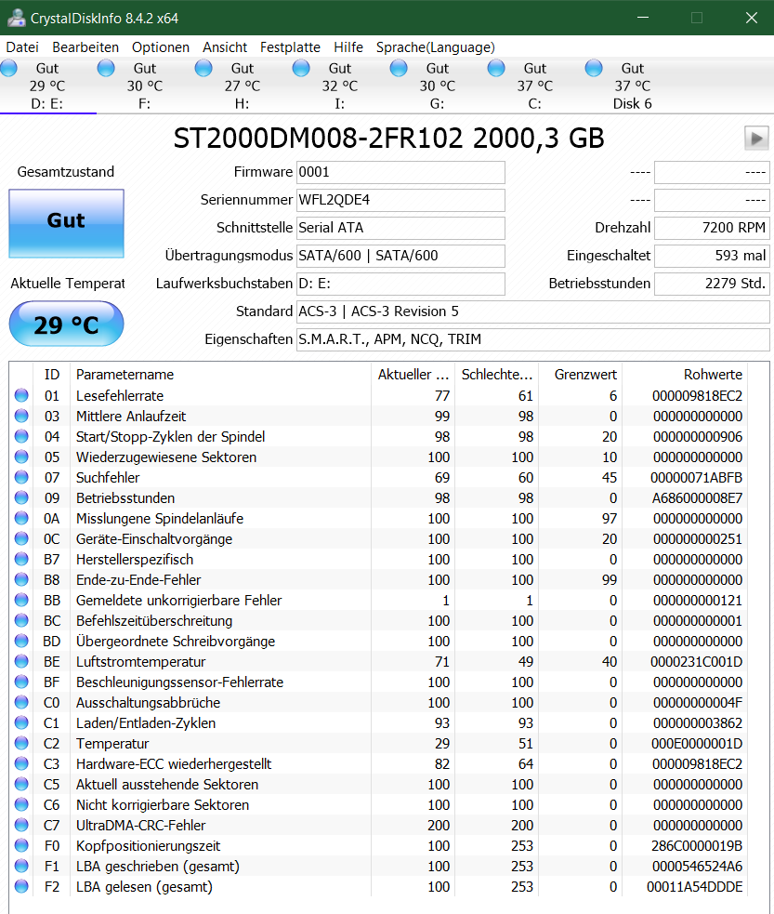This screenshot has width=774, height=914.
Task: Click the disk model title ST2000DM008-2FR102
Action: click(x=389, y=139)
